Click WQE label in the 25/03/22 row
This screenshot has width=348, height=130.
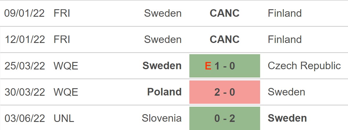[66, 66]
